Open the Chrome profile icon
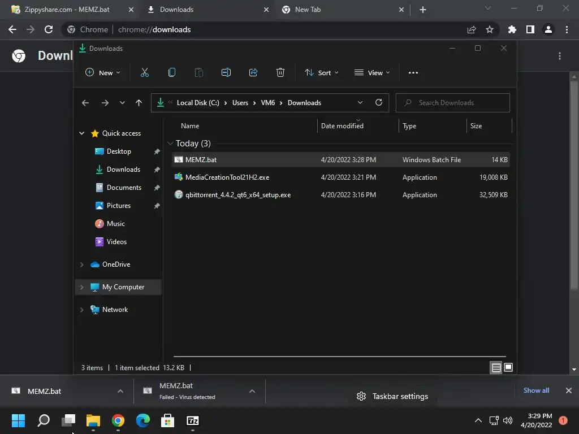Screen dimensions: 579x434 548,29
